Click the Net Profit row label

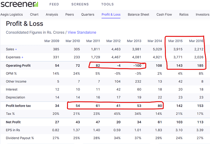[14, 122]
